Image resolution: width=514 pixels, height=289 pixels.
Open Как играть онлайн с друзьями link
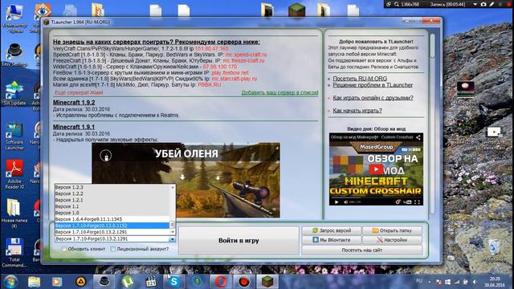click(373, 98)
